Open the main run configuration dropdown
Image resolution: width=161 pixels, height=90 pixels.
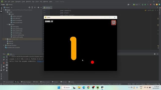point(136,4)
